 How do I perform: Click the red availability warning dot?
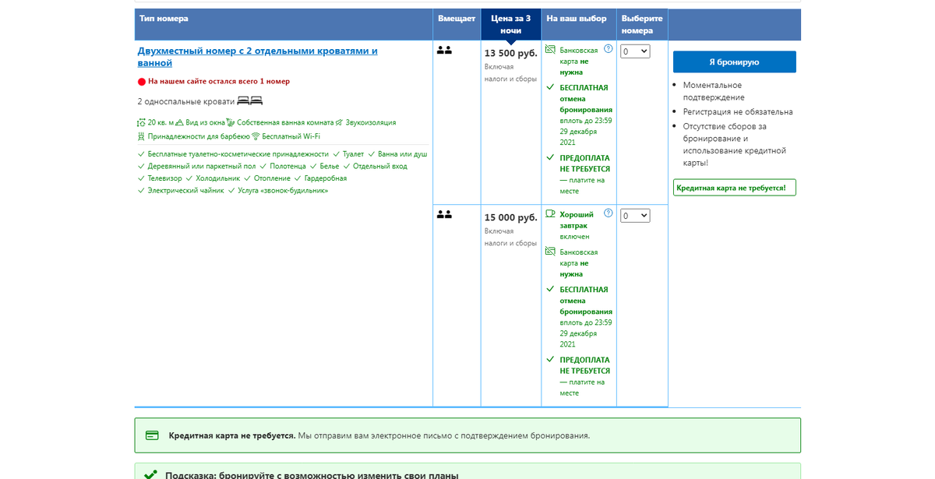tap(142, 81)
